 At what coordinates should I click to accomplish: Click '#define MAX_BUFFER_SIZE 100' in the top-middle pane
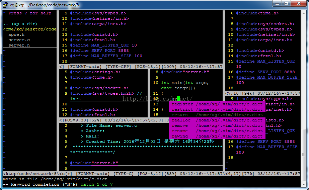(x=106, y=56)
